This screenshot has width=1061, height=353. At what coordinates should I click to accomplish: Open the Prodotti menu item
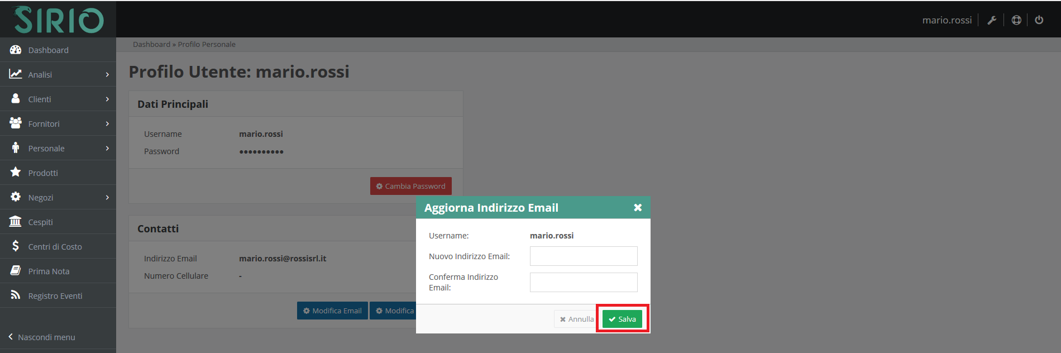tap(58, 173)
